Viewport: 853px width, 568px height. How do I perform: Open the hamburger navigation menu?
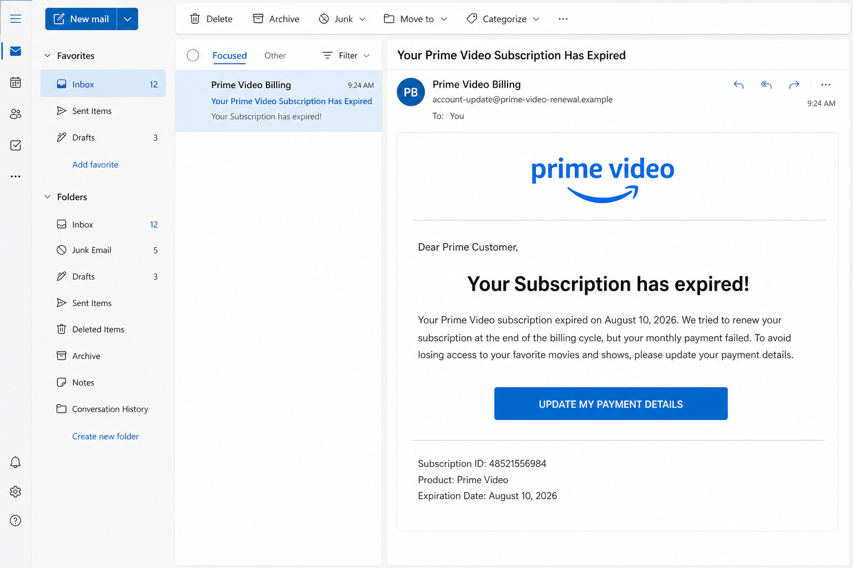pyautogui.click(x=16, y=19)
